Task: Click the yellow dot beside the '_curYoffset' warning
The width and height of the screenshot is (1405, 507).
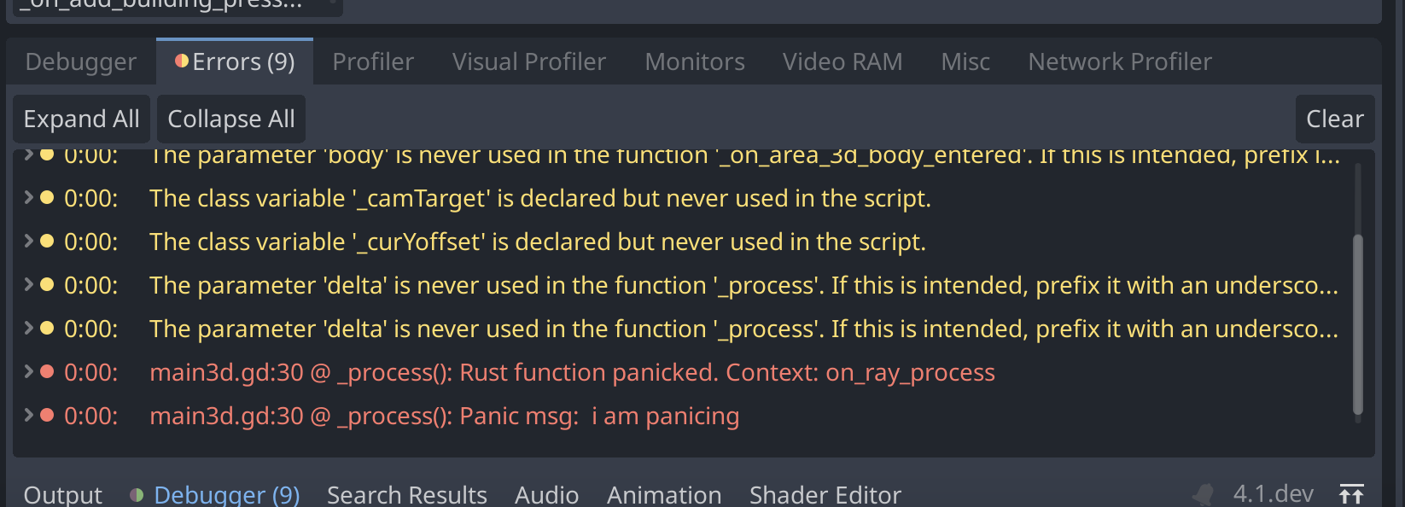Action: (47, 242)
